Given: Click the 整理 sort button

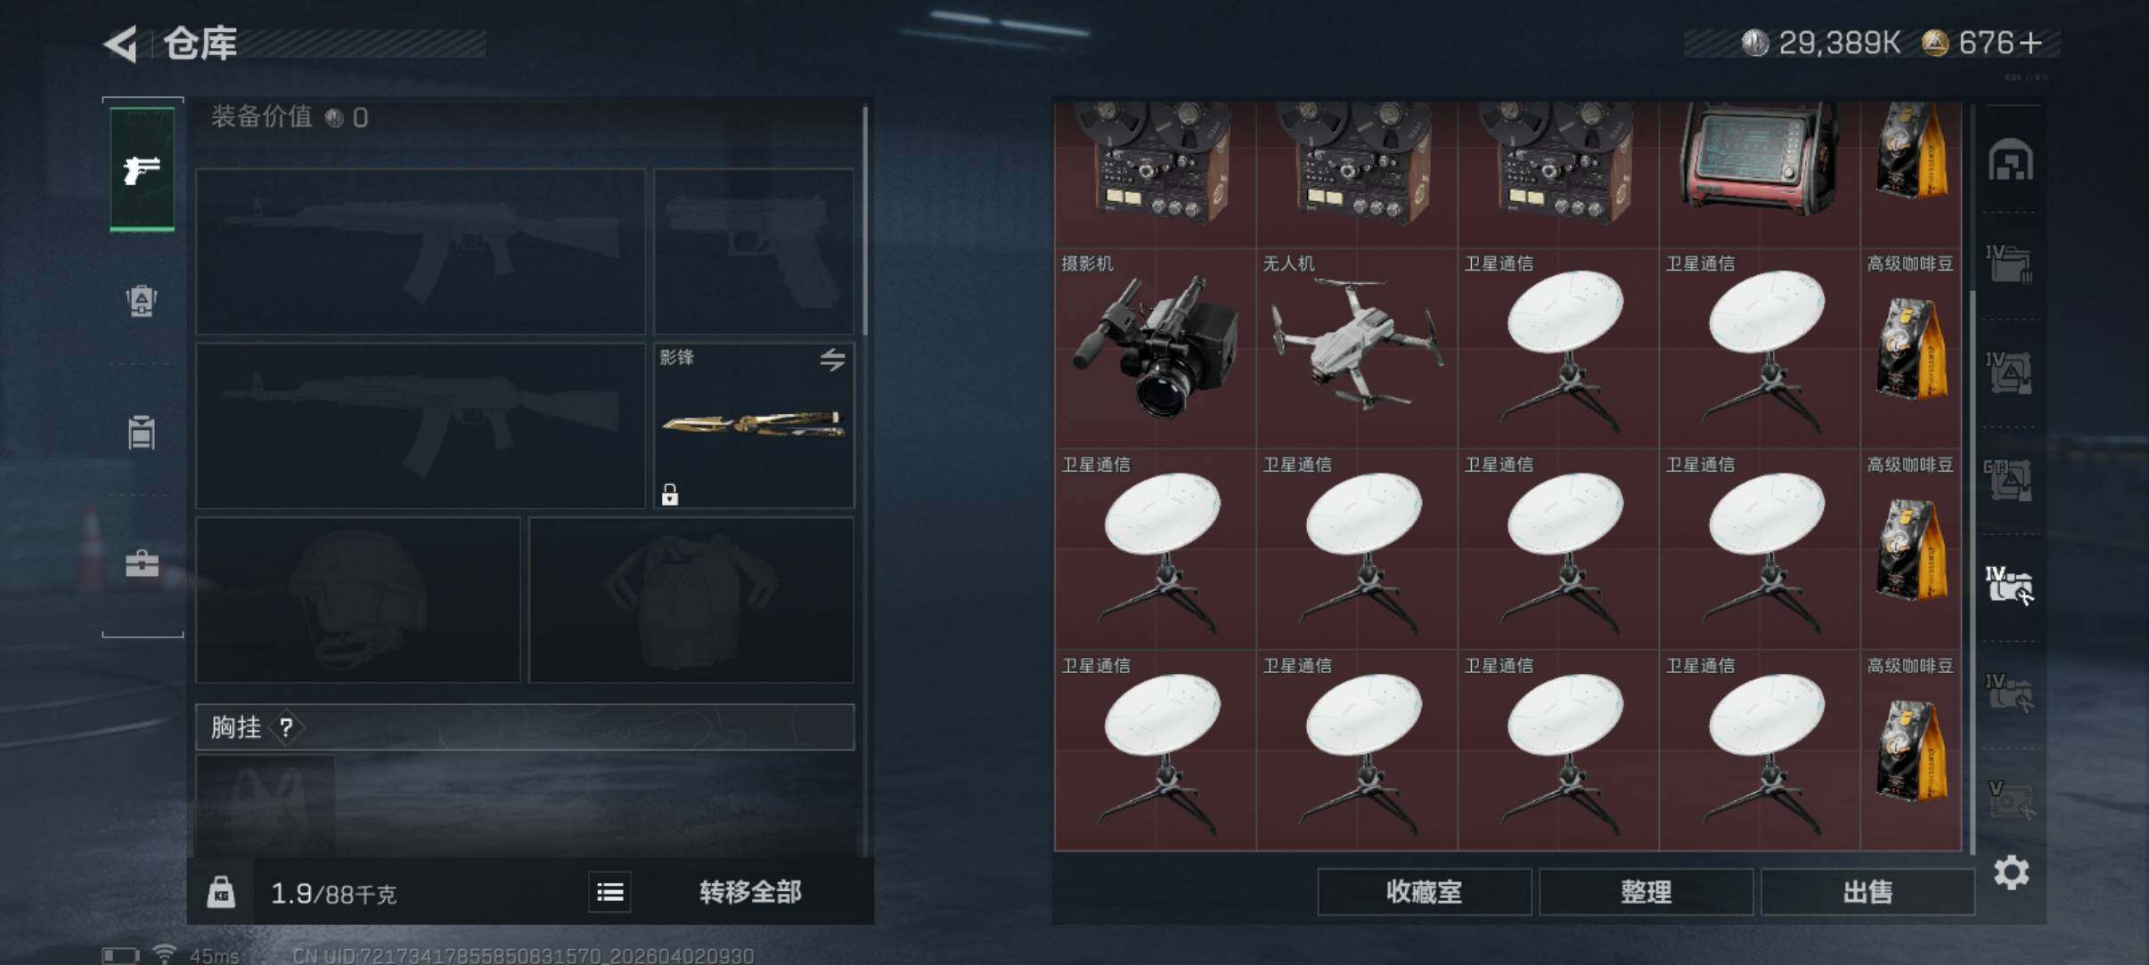Looking at the screenshot, I should click(x=1646, y=892).
